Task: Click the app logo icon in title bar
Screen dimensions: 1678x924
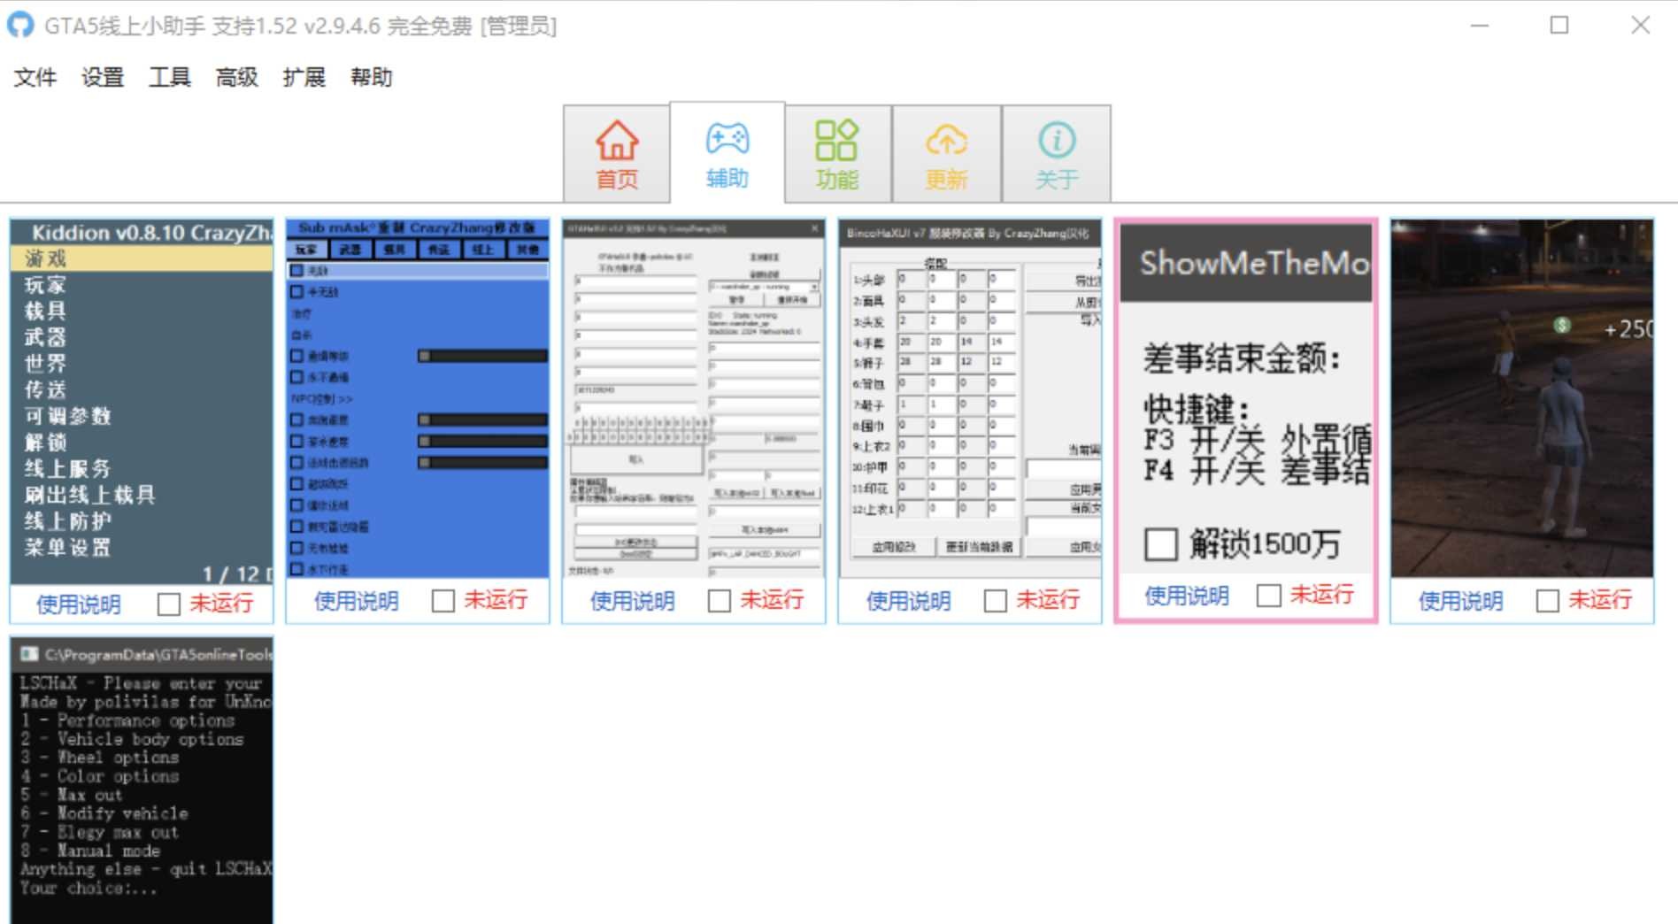Action: (20, 25)
